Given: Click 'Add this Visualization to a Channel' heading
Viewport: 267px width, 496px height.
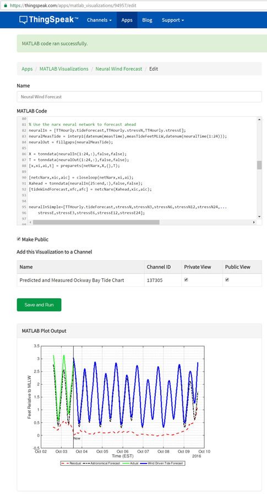Looking at the screenshot, I should coord(55,252).
